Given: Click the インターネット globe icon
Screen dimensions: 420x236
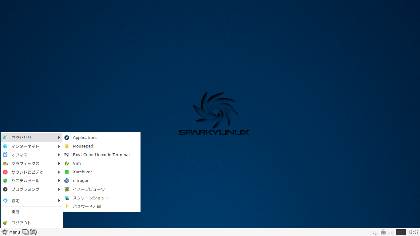Looking at the screenshot, I should (5, 146).
